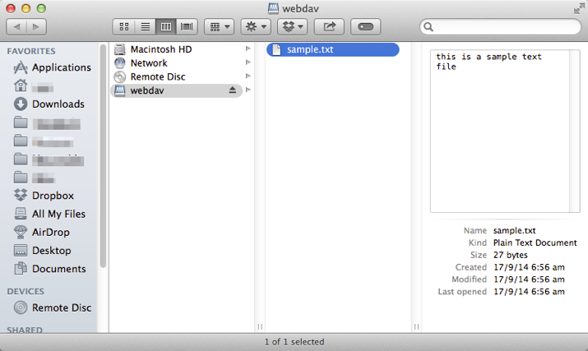Open Documents in the sidebar
This screenshot has height=351, width=588.
(50, 269)
